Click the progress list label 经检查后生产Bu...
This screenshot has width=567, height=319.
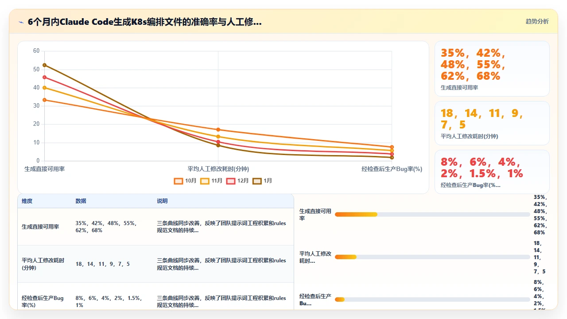click(315, 300)
